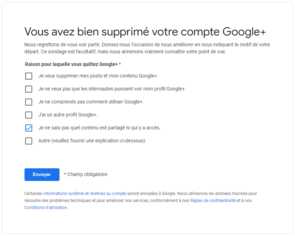Viewport: 295px width, 236px height.
Task: Uncheck the checked shared content checkbox
Action: (x=29, y=128)
